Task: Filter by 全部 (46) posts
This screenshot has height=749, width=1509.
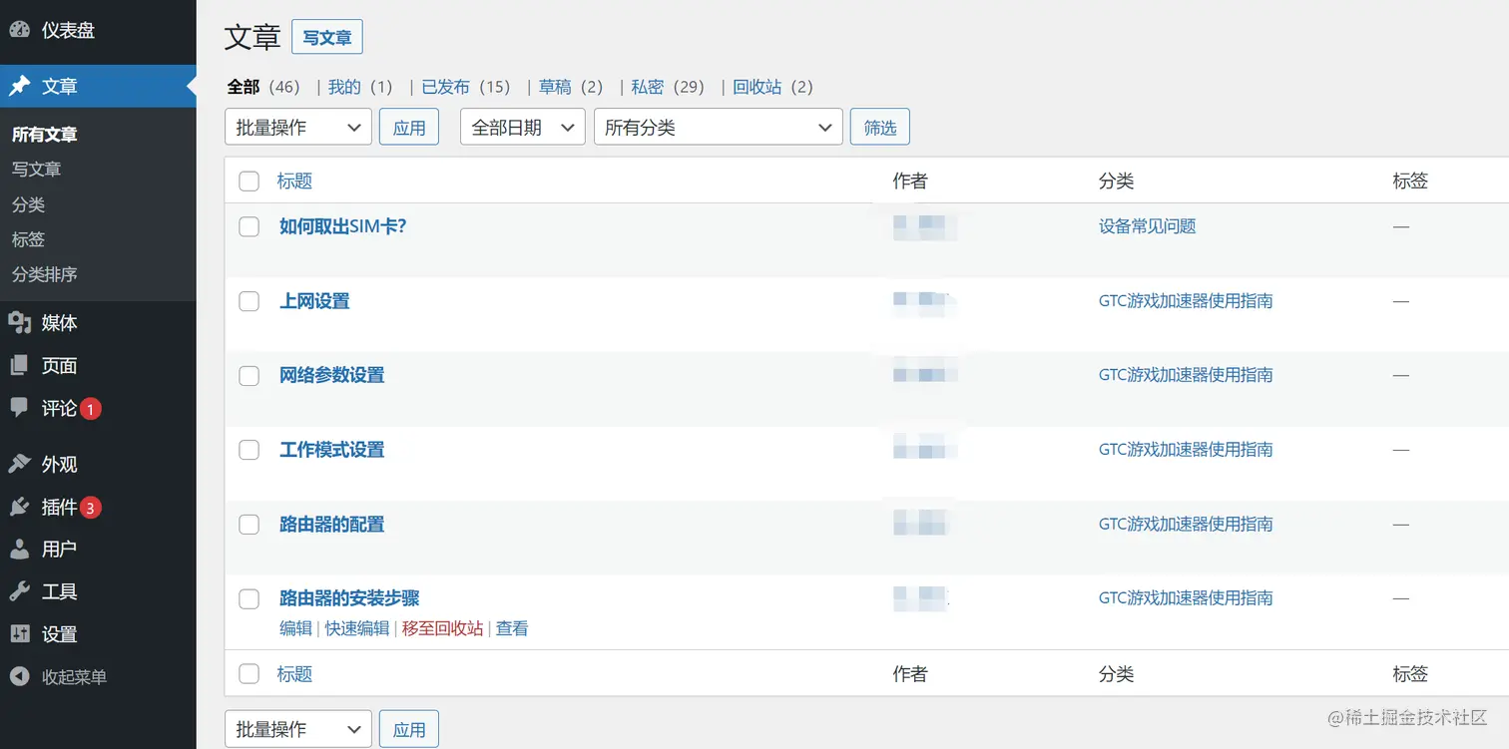Action: [263, 87]
